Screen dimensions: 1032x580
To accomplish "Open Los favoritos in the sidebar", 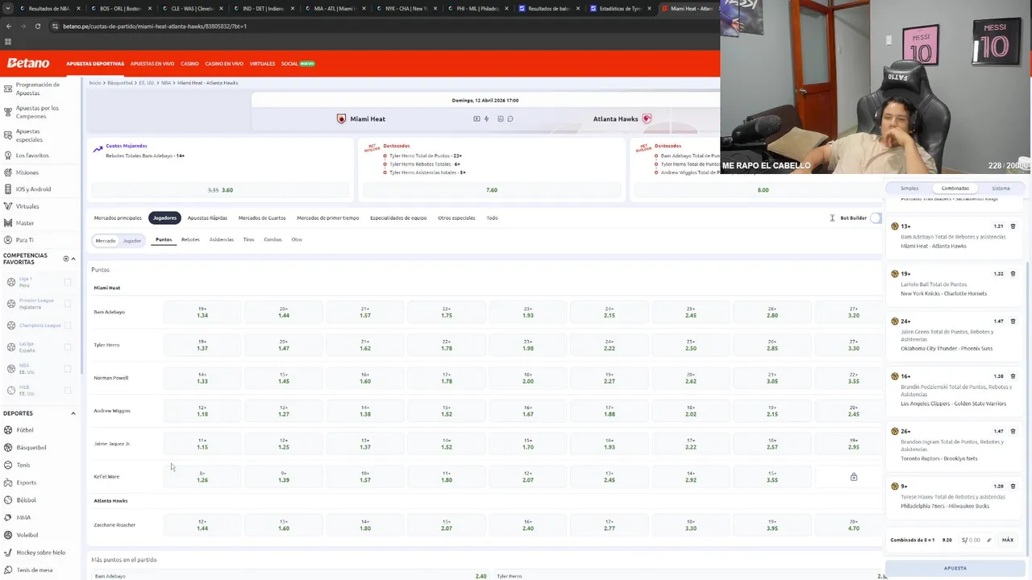I will point(32,155).
